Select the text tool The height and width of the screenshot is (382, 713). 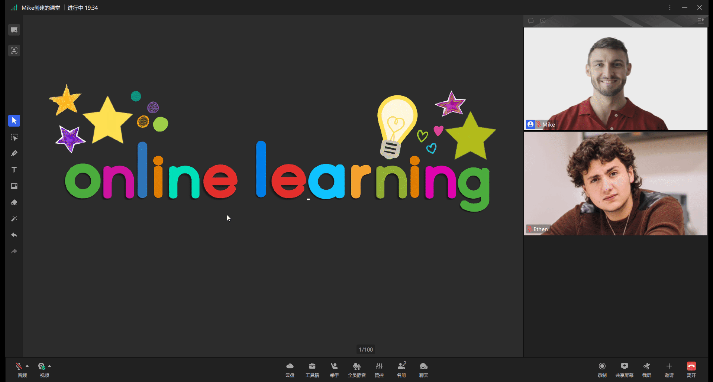coord(14,170)
